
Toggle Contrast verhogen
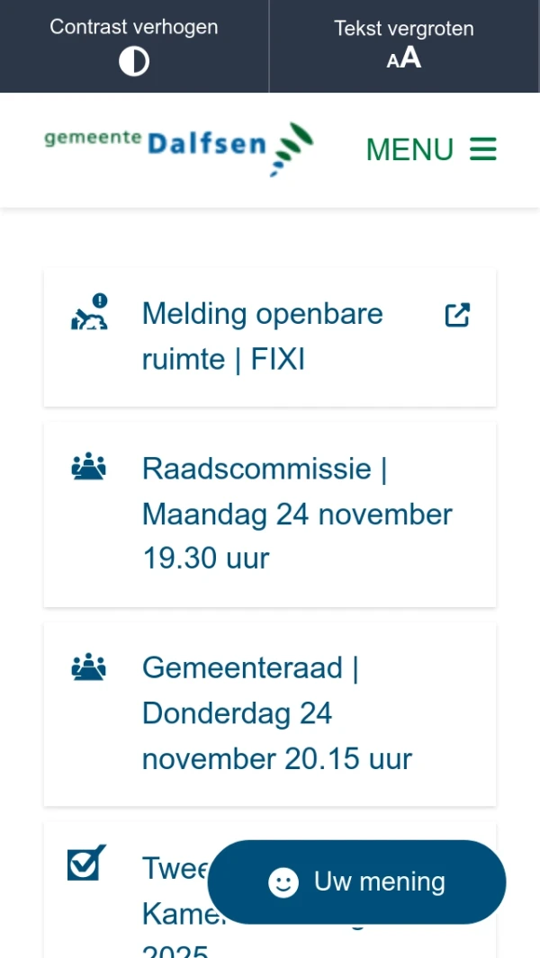pos(133,45)
